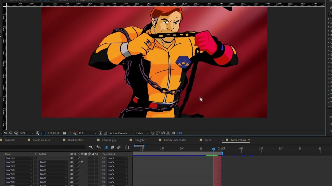
Task: Close the Fatherchains timeline tab
Action: (223, 140)
